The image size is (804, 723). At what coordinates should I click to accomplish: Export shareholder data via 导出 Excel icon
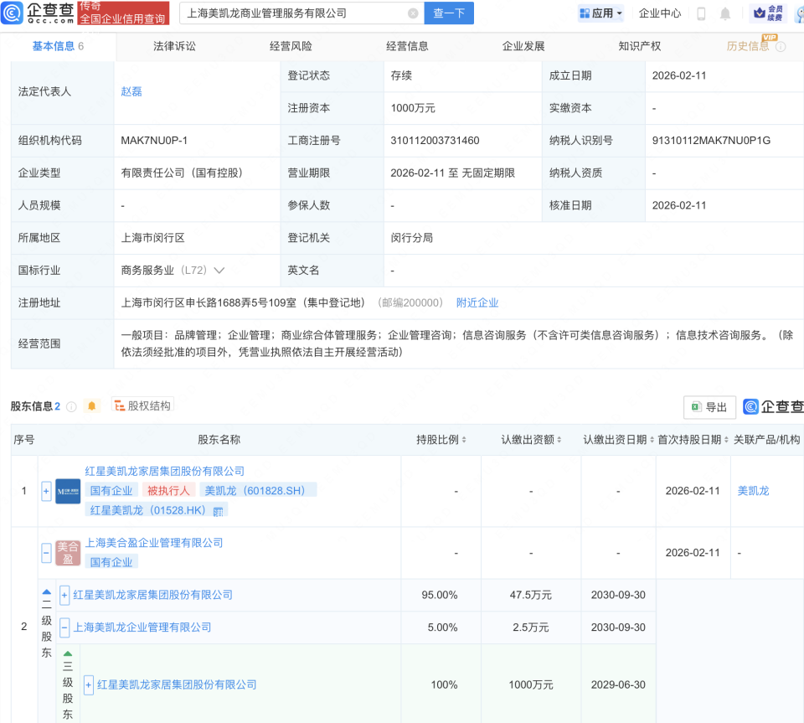pyautogui.click(x=709, y=406)
